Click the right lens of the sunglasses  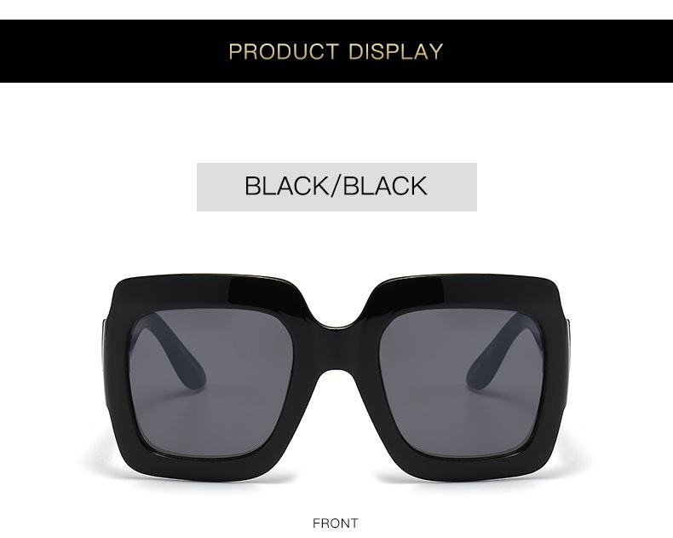pos(462,383)
